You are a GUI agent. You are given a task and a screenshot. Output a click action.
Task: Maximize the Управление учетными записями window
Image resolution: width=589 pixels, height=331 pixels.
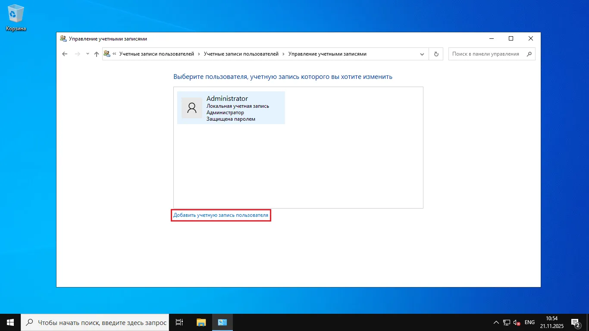pyautogui.click(x=511, y=39)
